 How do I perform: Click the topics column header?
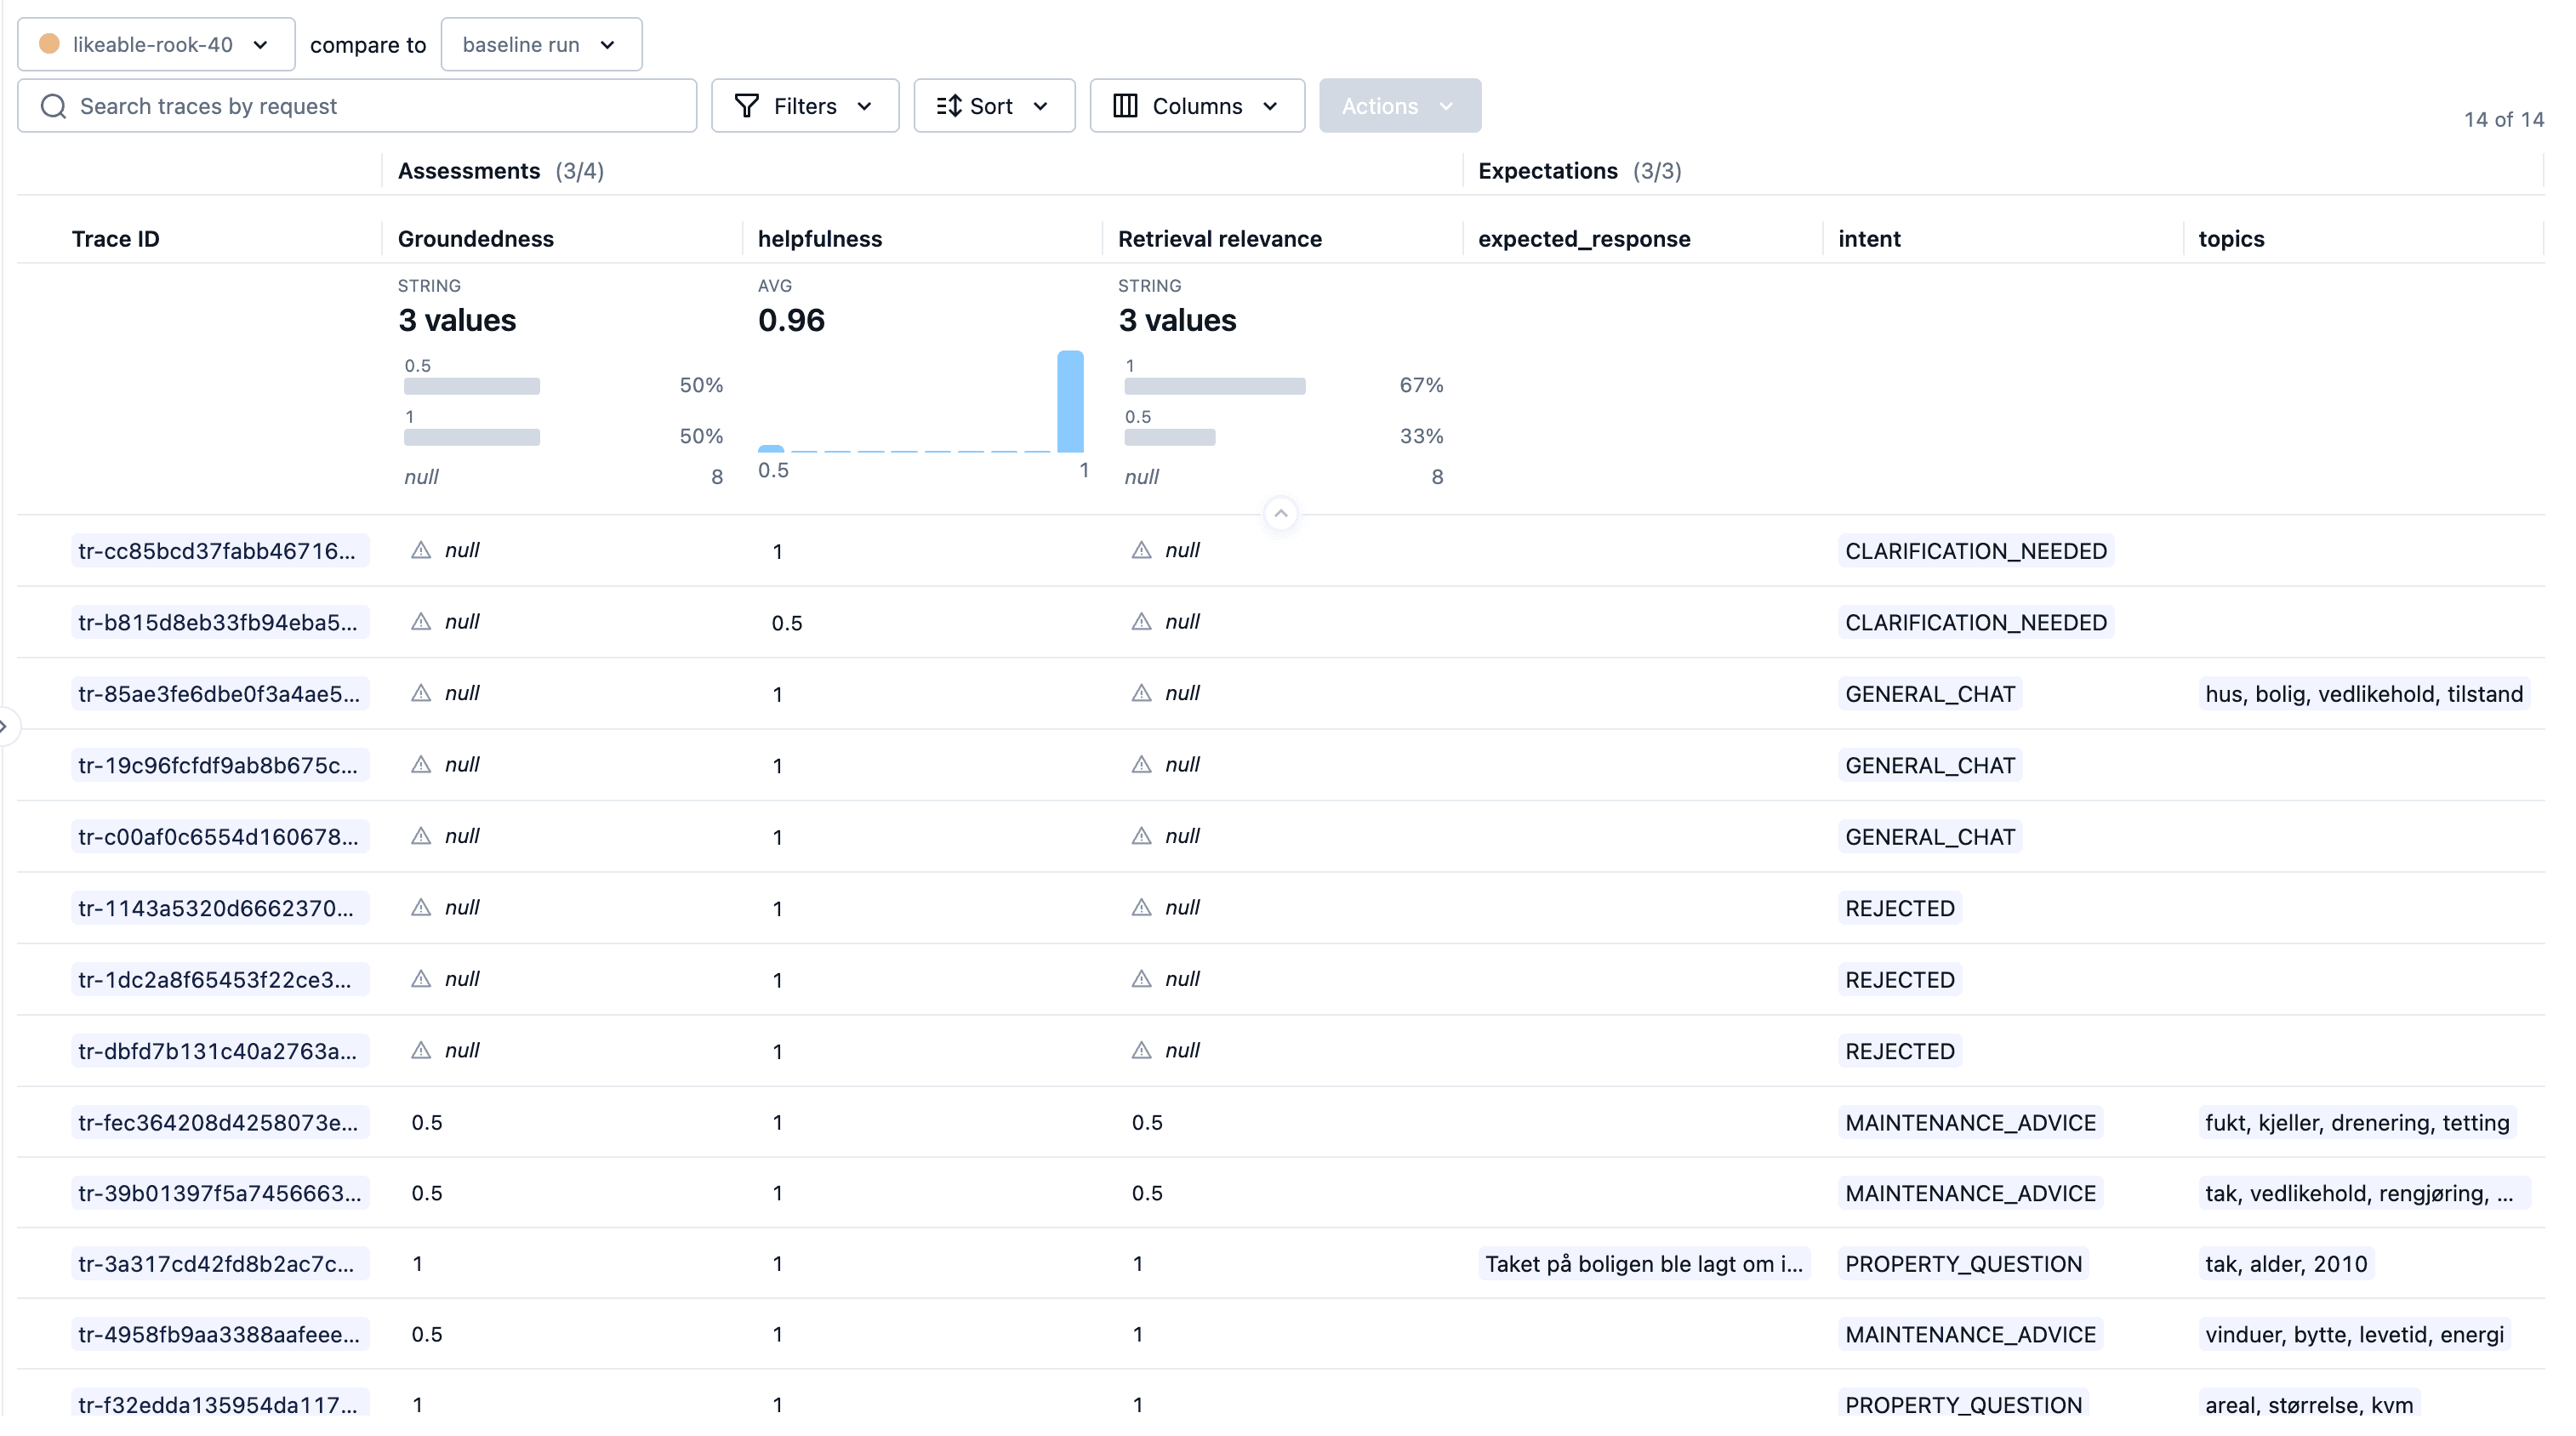tap(2231, 239)
